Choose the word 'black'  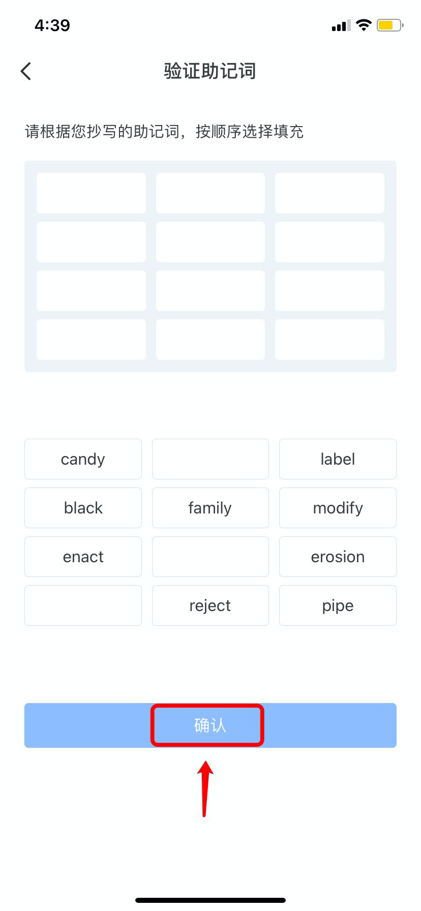tap(83, 508)
